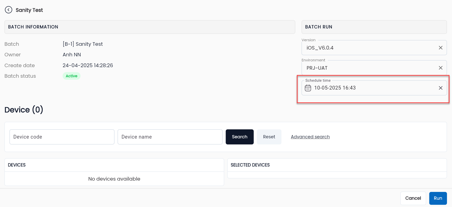Click the 'Device (0)' heading
452x207 pixels.
(x=24, y=110)
